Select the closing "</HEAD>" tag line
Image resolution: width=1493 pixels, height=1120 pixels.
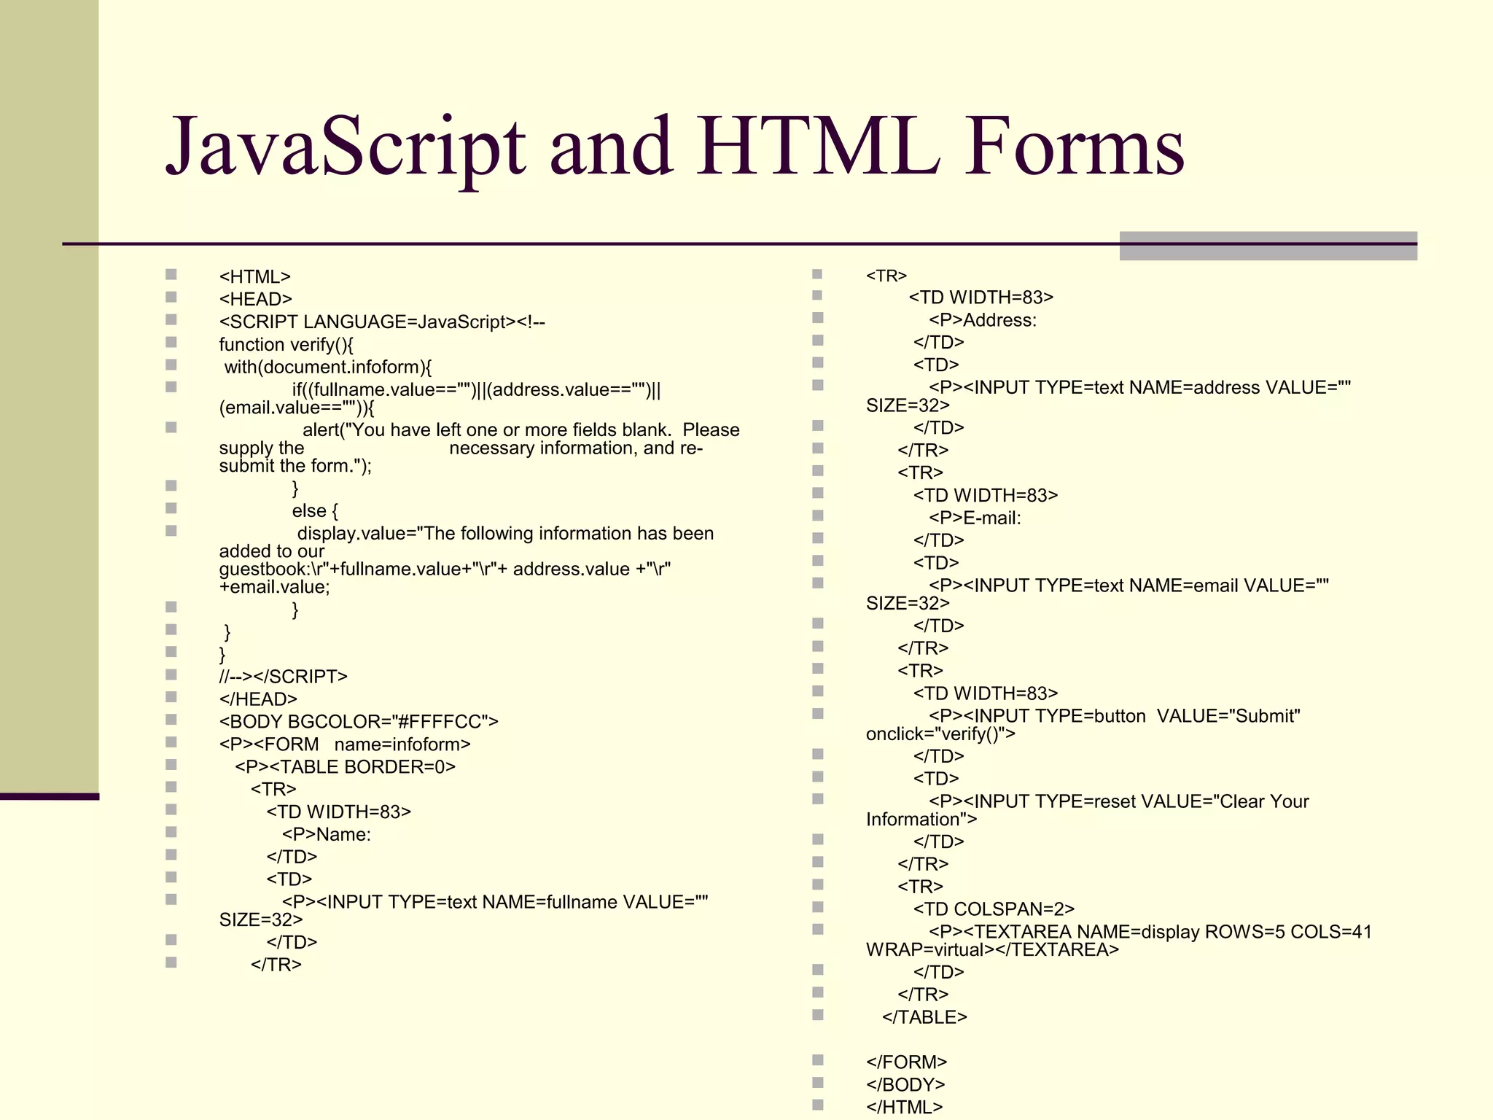258,699
